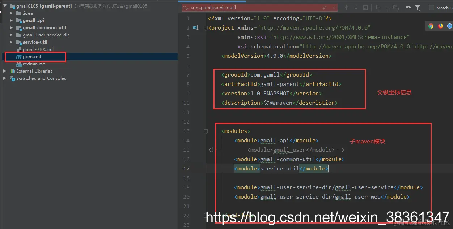This screenshot has width=453, height=229.
Task: Expand the gmall-api module arrow
Action: pos(11,21)
